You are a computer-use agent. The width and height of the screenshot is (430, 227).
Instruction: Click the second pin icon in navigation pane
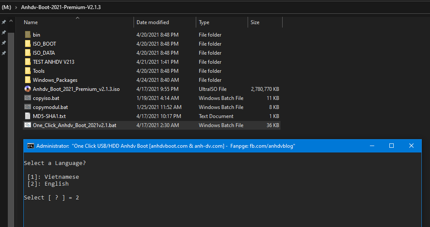[4, 32]
